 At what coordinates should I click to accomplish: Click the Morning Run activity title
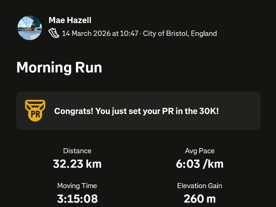59,68
